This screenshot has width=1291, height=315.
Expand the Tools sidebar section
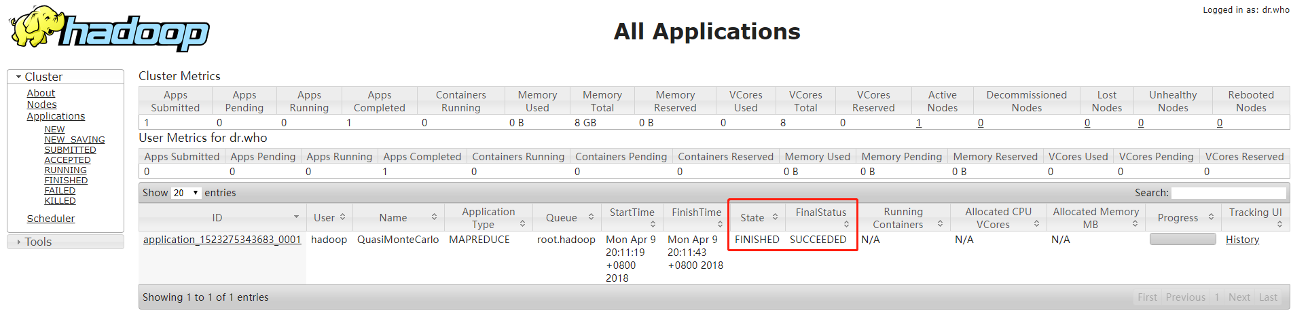click(x=38, y=242)
